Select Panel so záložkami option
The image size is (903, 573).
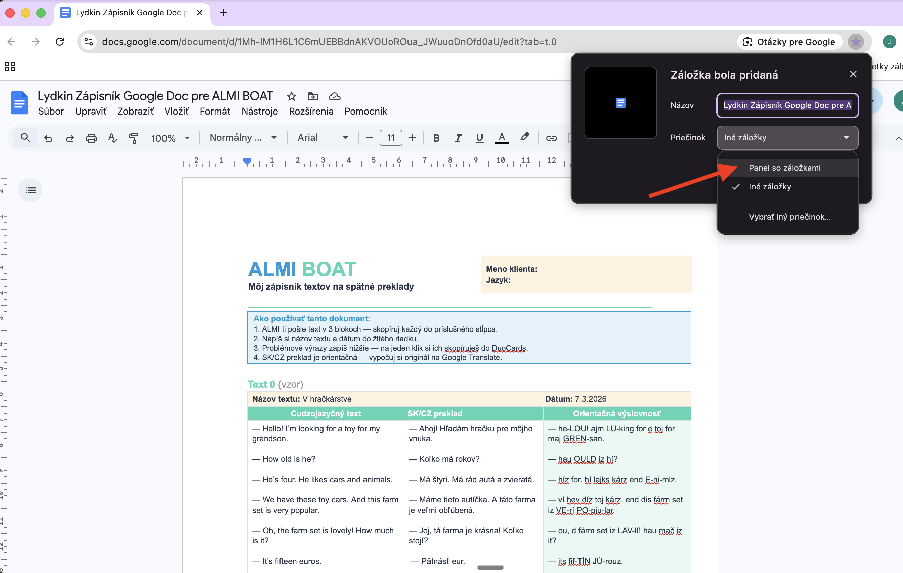[x=784, y=168]
